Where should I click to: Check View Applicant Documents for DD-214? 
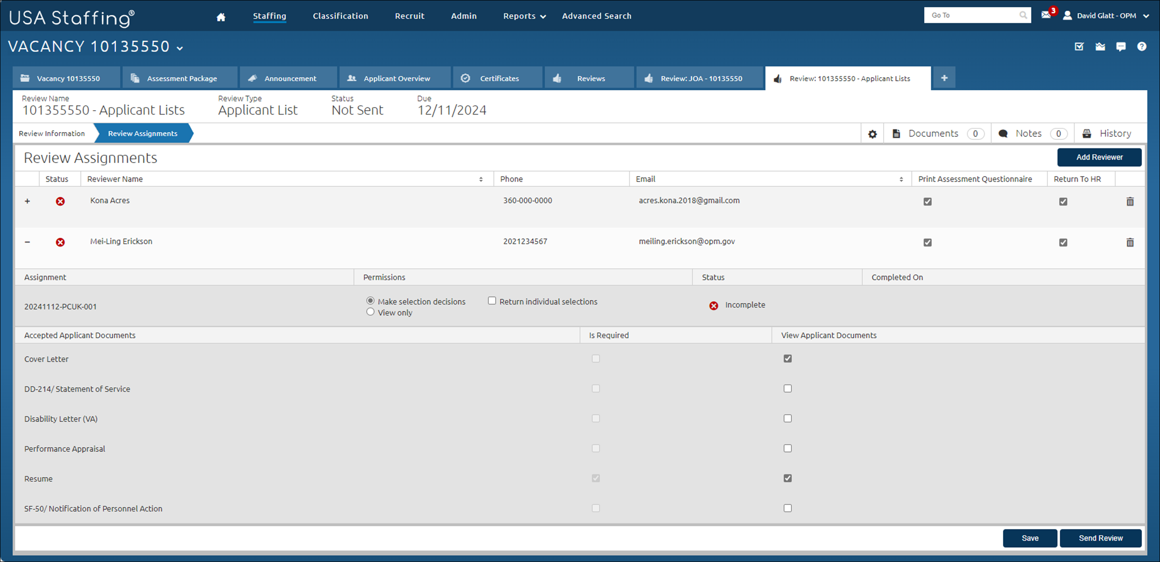pyautogui.click(x=787, y=388)
